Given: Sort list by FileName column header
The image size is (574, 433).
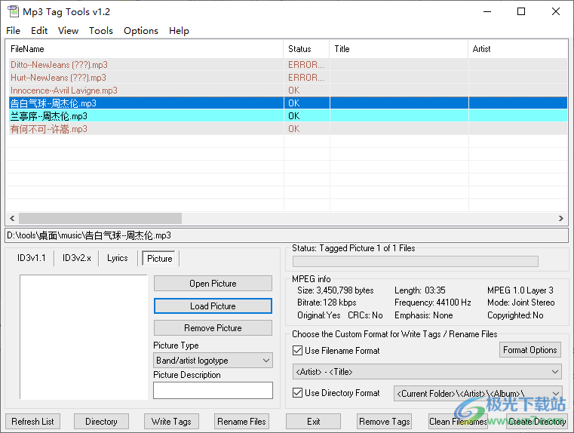Looking at the screenshot, I should 144,49.
